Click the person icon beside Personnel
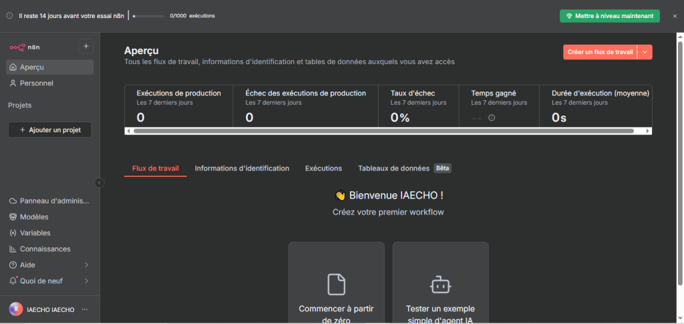684x324 pixels. click(13, 83)
